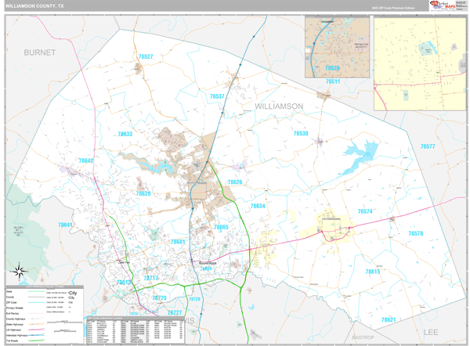This screenshot has height=346, width=470.
Task: Click the ZIP Code index table
Action: (x=133, y=330)
